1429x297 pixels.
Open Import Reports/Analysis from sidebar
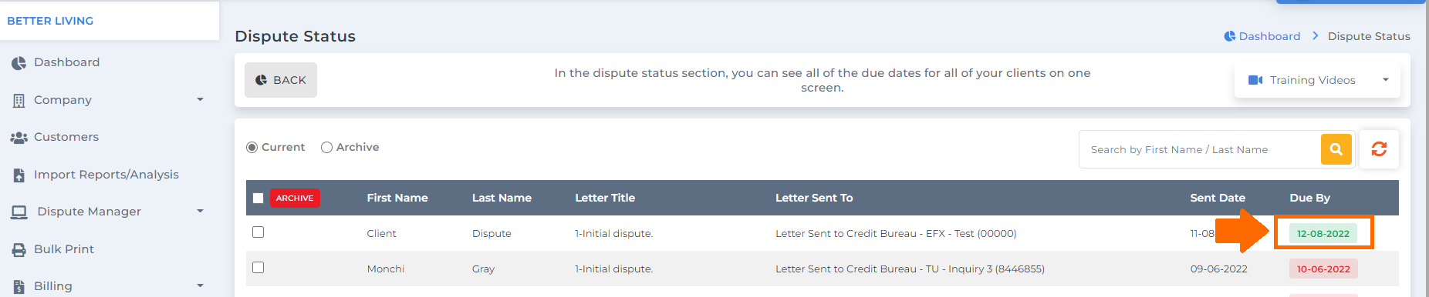point(106,175)
